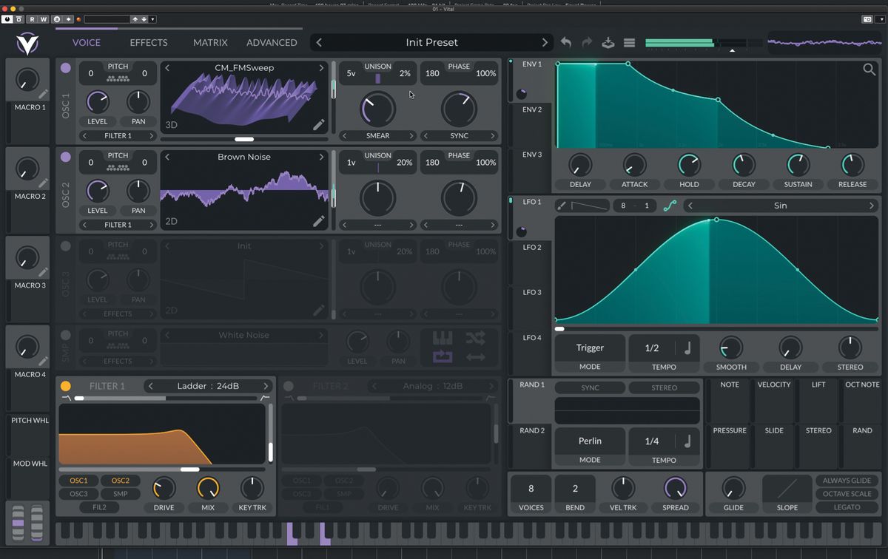
Task: Switch to the MATRIX tab
Action: 210,43
